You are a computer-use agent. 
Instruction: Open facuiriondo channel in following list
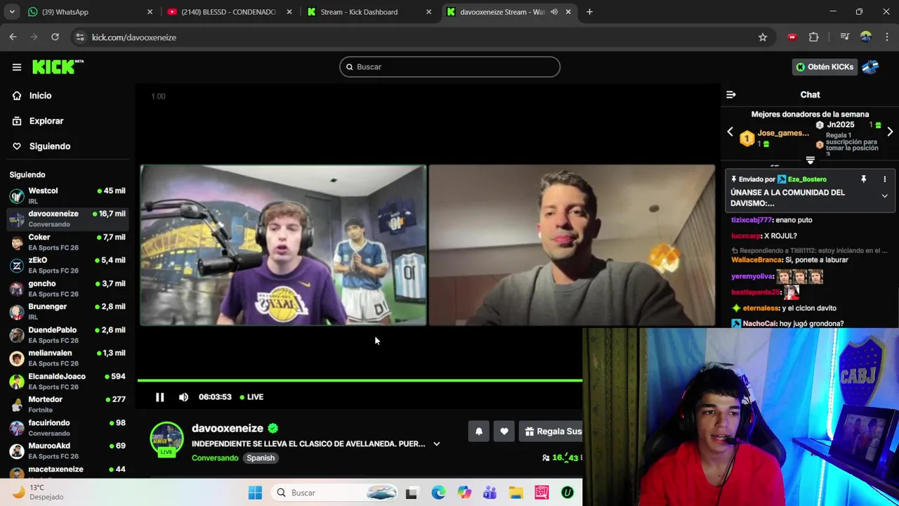pyautogui.click(x=67, y=427)
